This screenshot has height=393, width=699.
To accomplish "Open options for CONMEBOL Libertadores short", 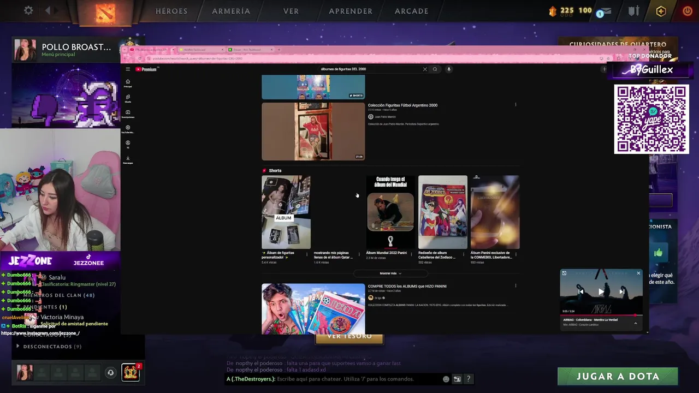I will (516, 254).
